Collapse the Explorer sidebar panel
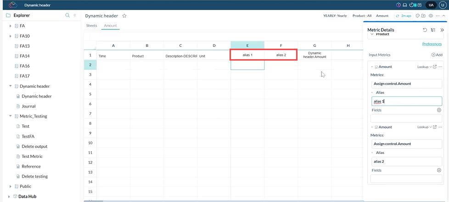This screenshot has width=449, height=202. pyautogui.click(x=75, y=15)
